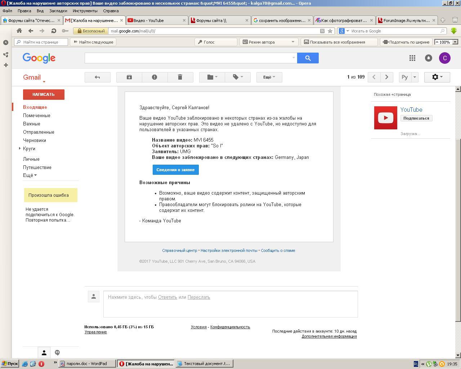Viewport: 461px width, 369px height.
Task: Toggle "Подогнать по ширине" option
Action: (x=406, y=42)
